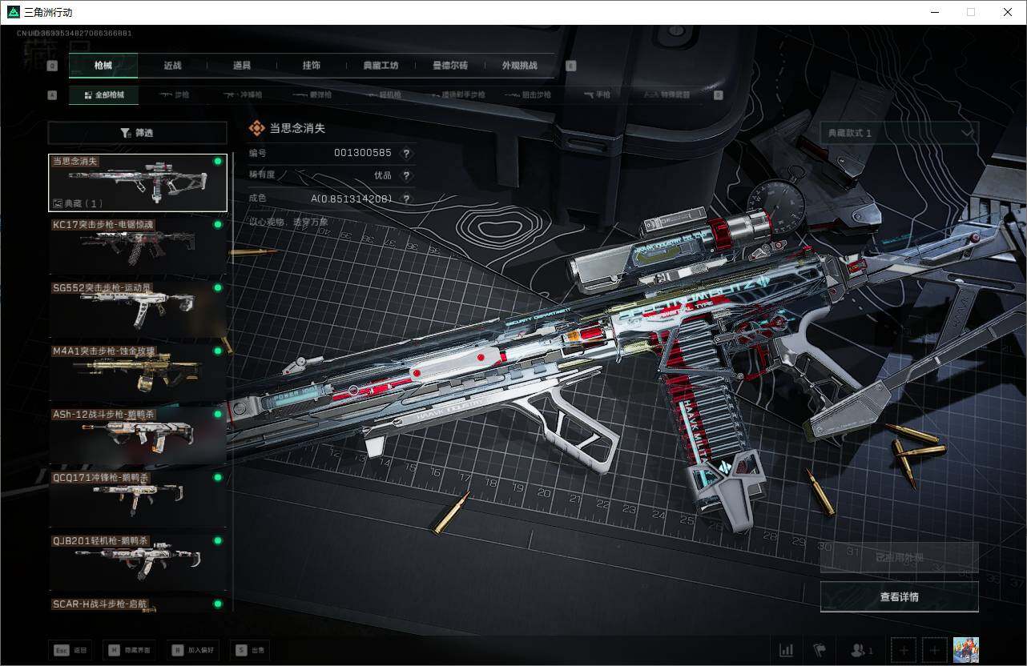Toggle the green dot on KC17突击步枪-电锯惊魂
1027x666 pixels.
216,225
